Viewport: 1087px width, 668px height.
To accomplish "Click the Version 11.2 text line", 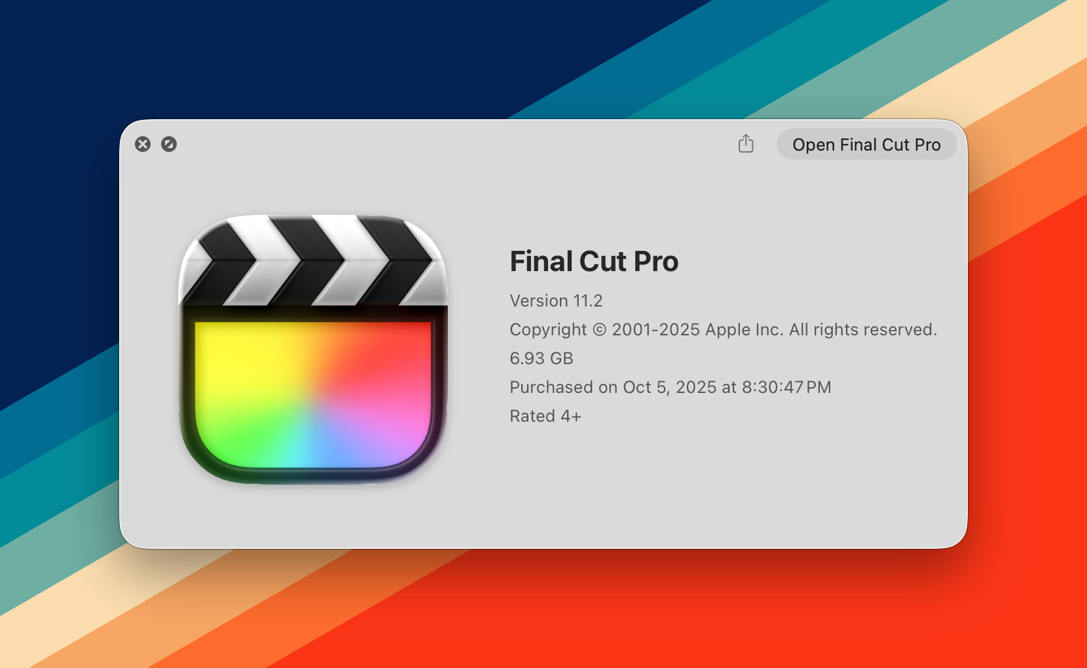I will pyautogui.click(x=556, y=301).
